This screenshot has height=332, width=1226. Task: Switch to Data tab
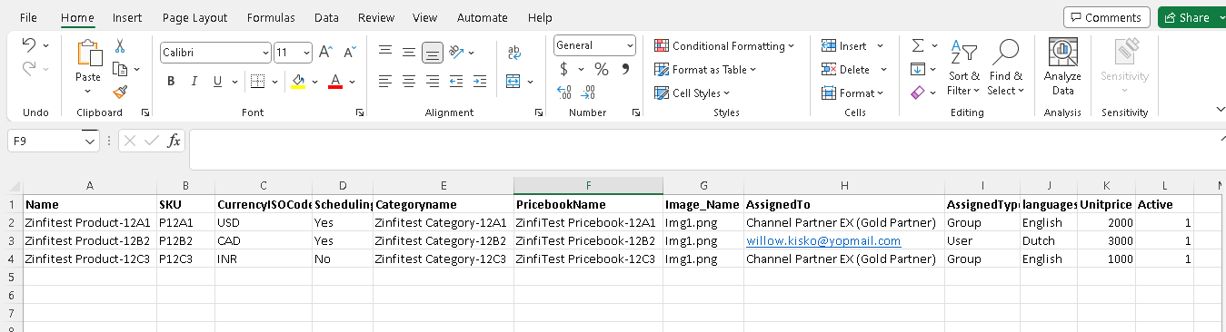(x=326, y=17)
